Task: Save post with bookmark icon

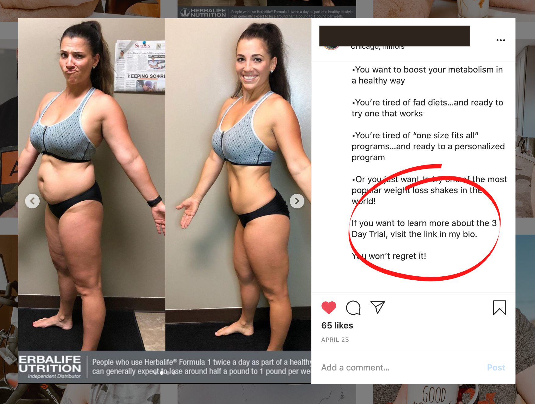Action: [499, 308]
